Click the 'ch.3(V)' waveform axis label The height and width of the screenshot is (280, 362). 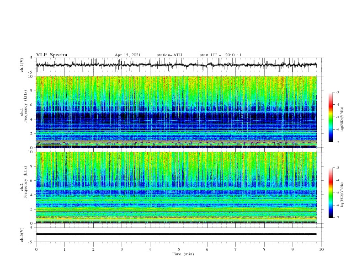22,235
